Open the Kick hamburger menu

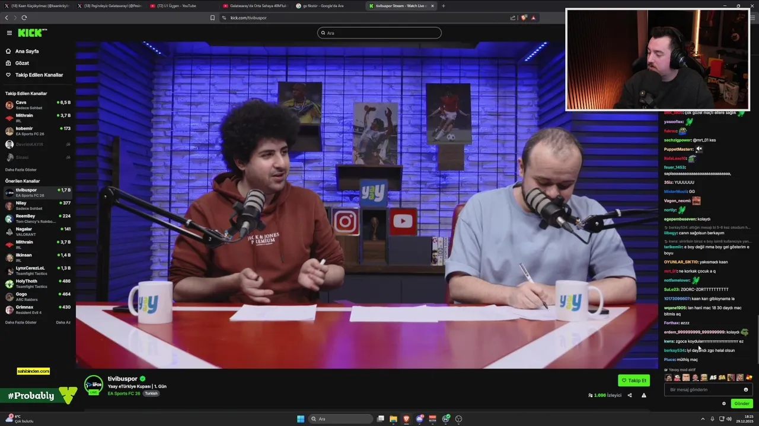(x=9, y=33)
